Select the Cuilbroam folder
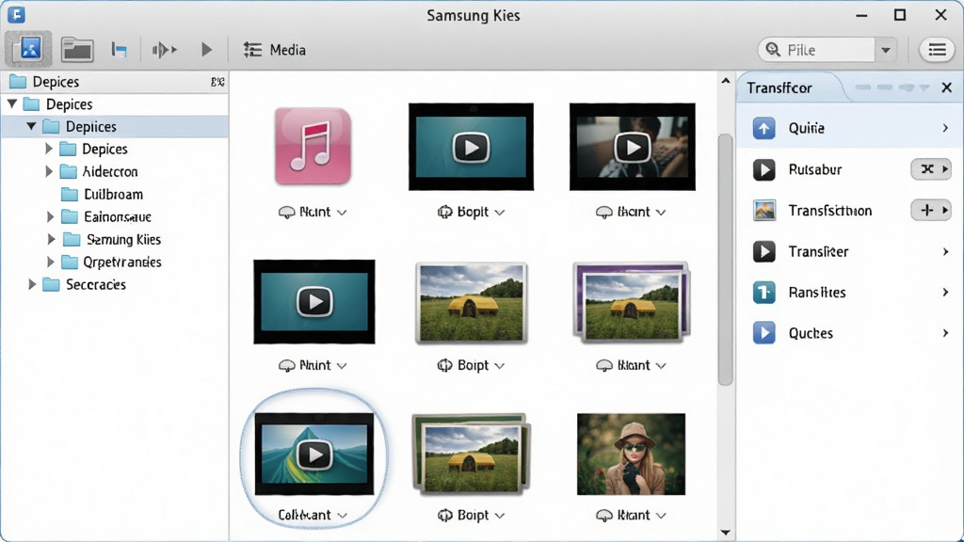This screenshot has height=542, width=964. pyautogui.click(x=102, y=194)
